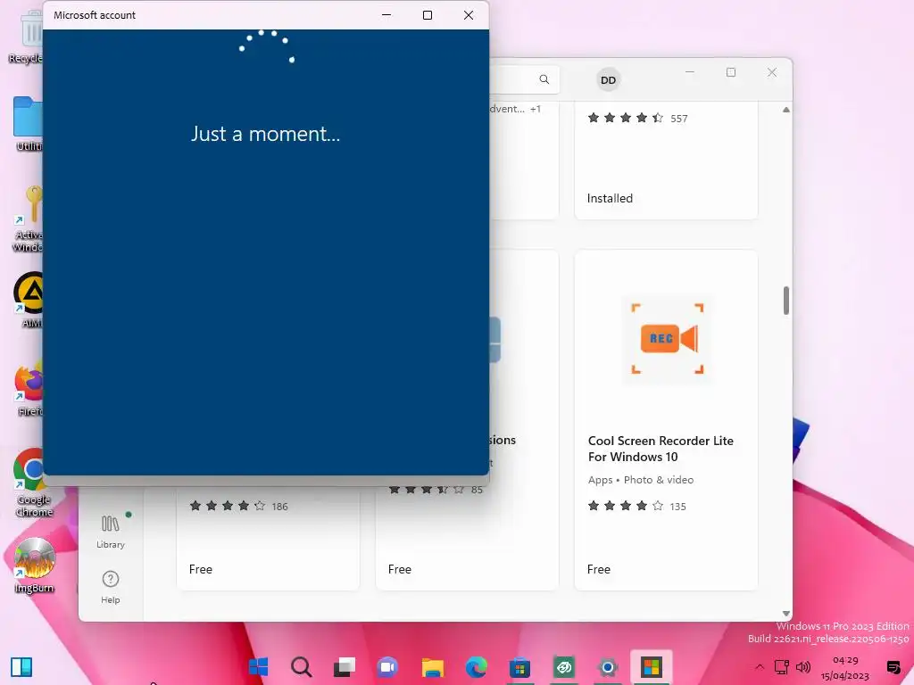914x685 pixels.
Task: Select the Activate Windows key shortcut
Action: coord(28,219)
